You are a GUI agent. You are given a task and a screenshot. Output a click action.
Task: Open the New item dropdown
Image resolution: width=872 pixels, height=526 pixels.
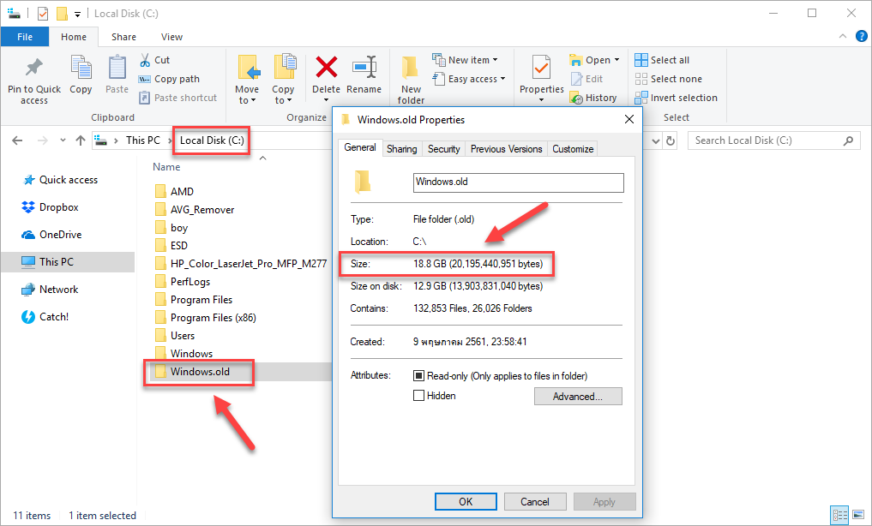pos(465,60)
